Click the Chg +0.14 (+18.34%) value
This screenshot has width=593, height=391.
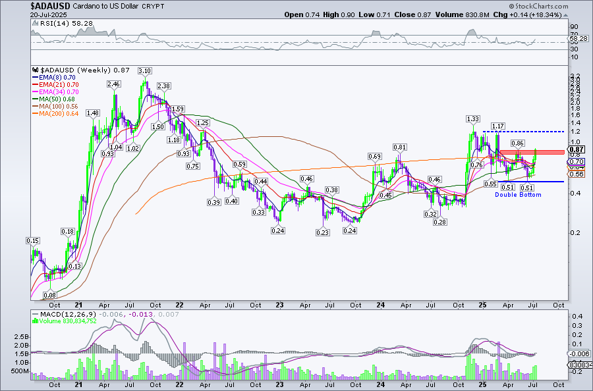pos(528,14)
